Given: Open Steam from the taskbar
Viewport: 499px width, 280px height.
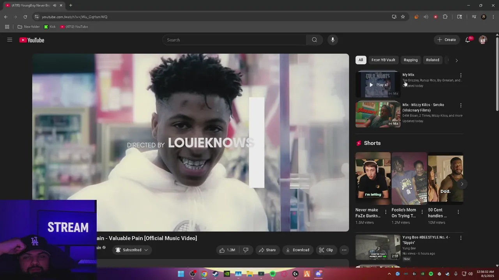Looking at the screenshot, I should point(215,274).
